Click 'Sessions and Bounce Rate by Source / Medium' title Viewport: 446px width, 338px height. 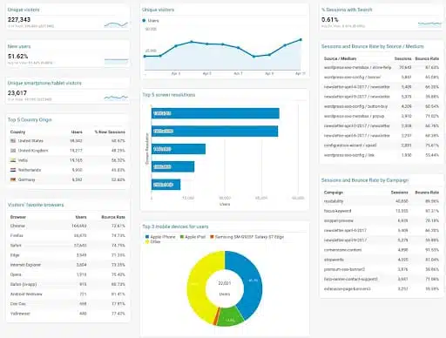(373, 46)
